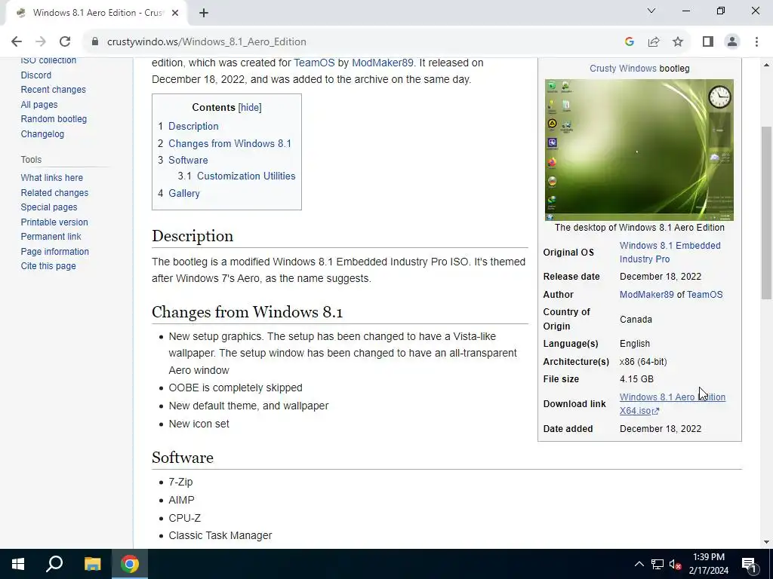Open TeamOS link in intro paragraph
The image size is (773, 579).
click(314, 63)
